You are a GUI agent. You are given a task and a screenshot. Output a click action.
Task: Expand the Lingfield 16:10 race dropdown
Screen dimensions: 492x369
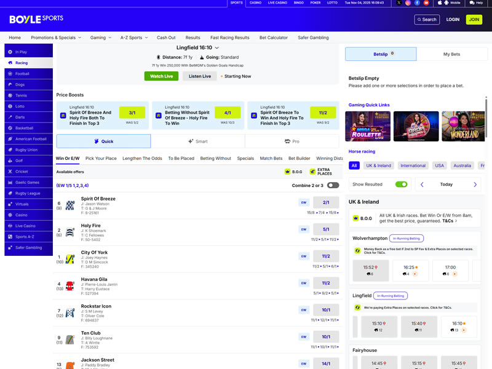[x=217, y=47]
